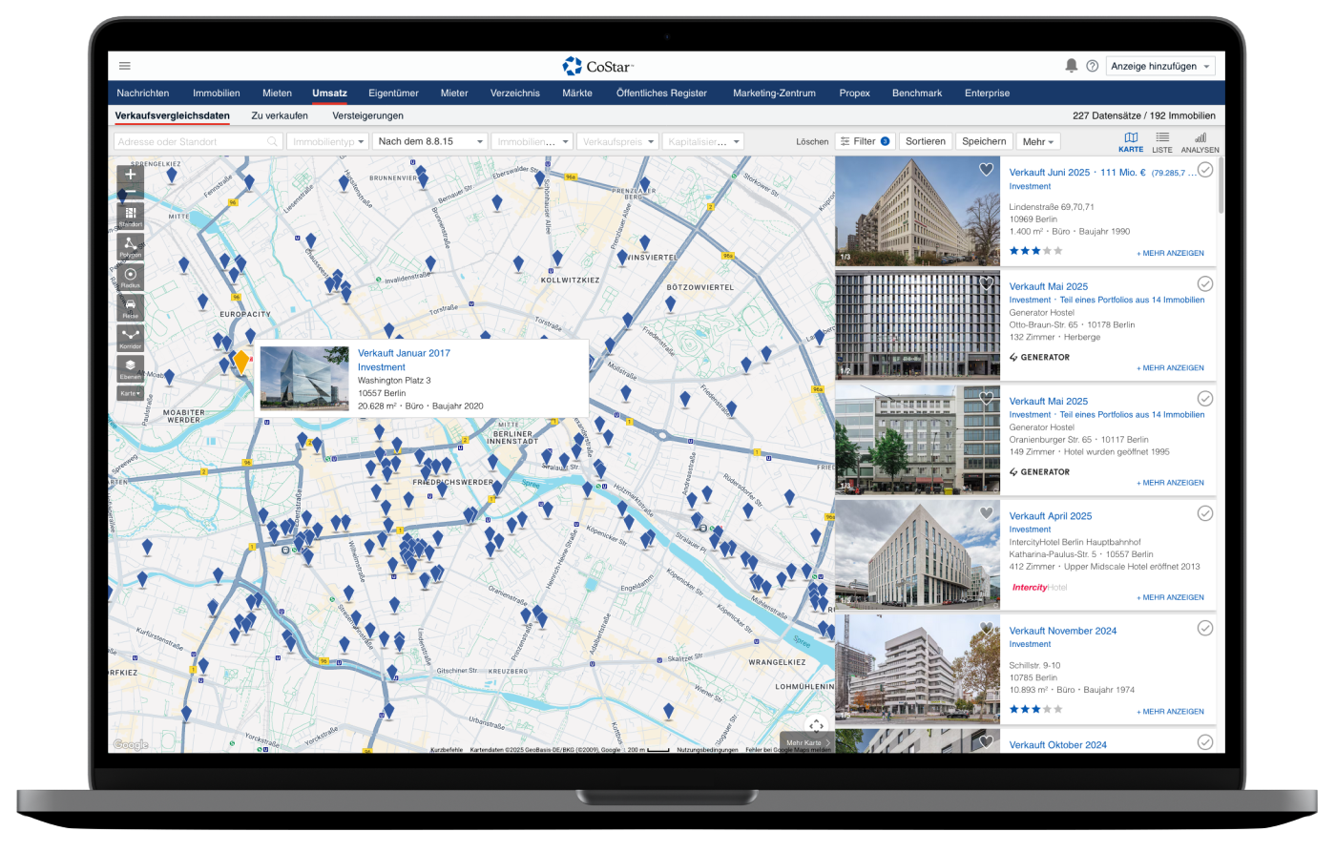The image size is (1336, 853).
Task: Activate the Radius search tool
Action: (x=131, y=277)
